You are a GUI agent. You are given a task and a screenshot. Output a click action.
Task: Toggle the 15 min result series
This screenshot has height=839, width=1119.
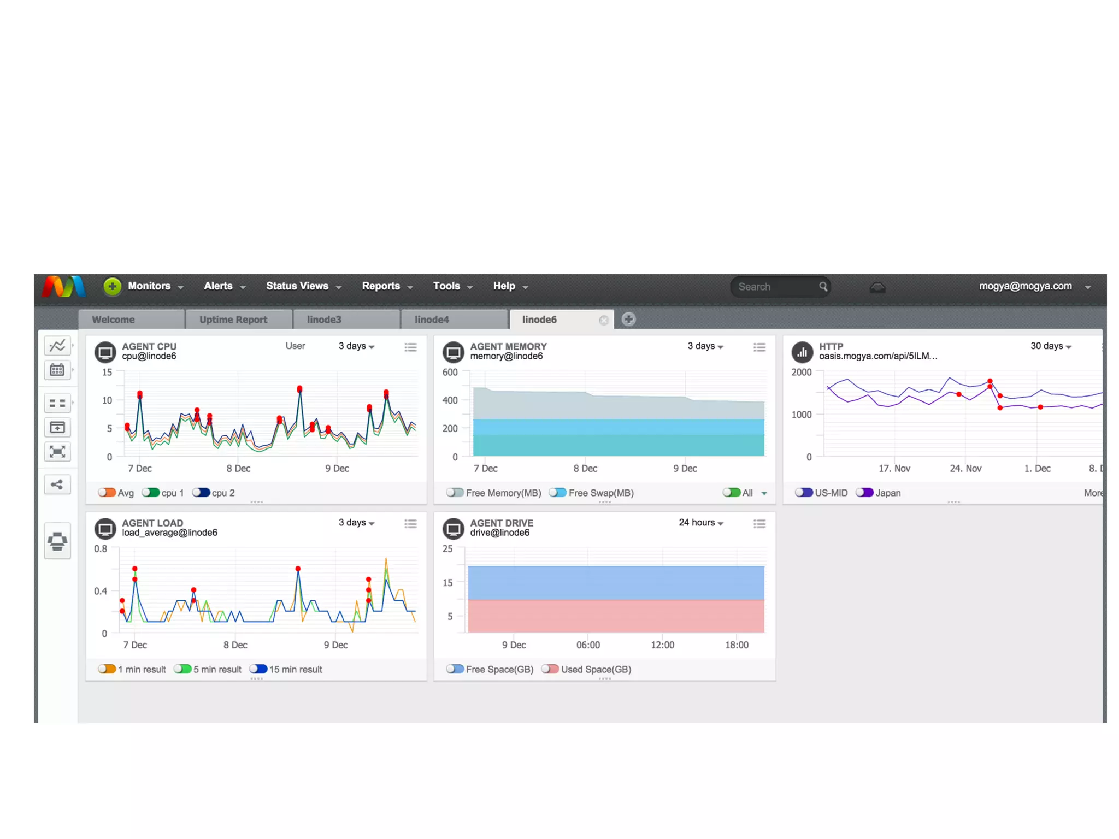click(x=258, y=669)
